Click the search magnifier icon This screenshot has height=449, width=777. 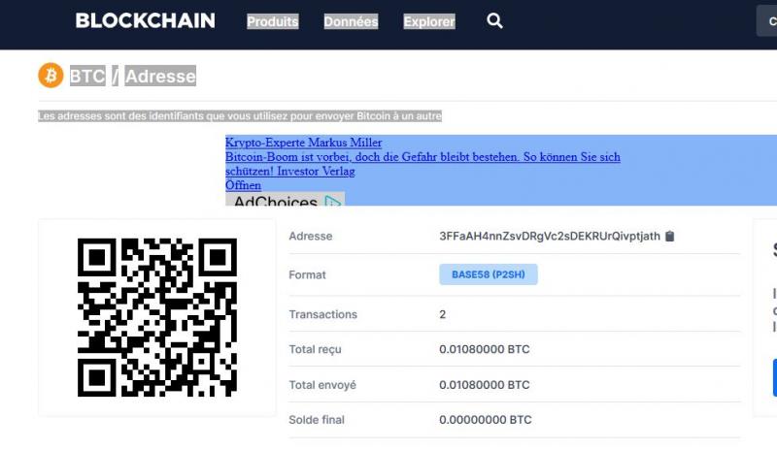click(494, 20)
